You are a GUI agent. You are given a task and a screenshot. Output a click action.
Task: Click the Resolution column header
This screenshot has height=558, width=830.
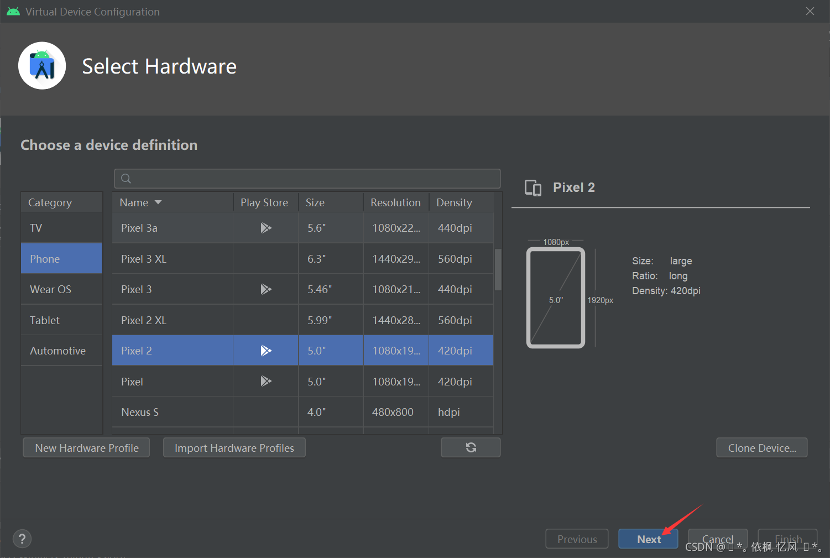(x=396, y=202)
